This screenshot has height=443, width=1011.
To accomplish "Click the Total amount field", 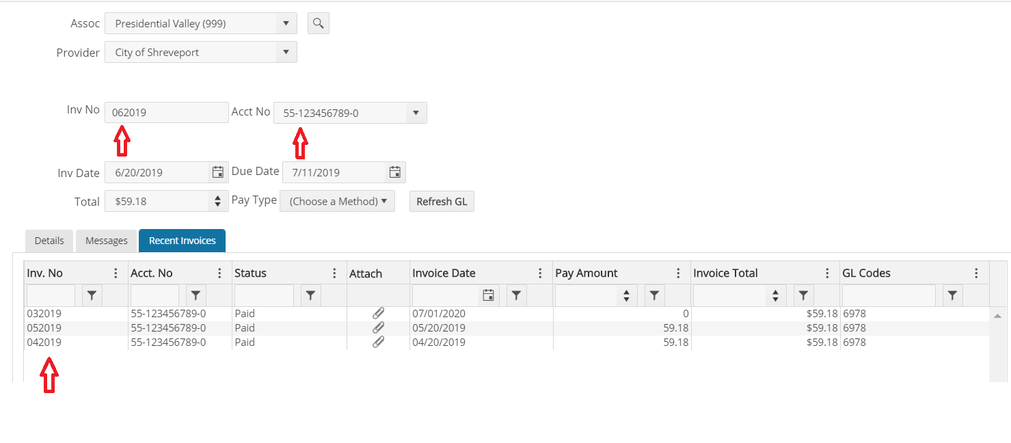I will point(157,201).
